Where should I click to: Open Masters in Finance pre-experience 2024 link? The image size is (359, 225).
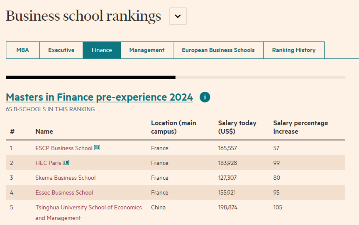[x=99, y=97]
